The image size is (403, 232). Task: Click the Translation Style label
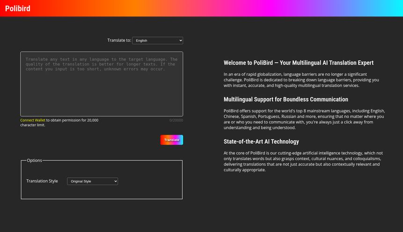point(42,181)
